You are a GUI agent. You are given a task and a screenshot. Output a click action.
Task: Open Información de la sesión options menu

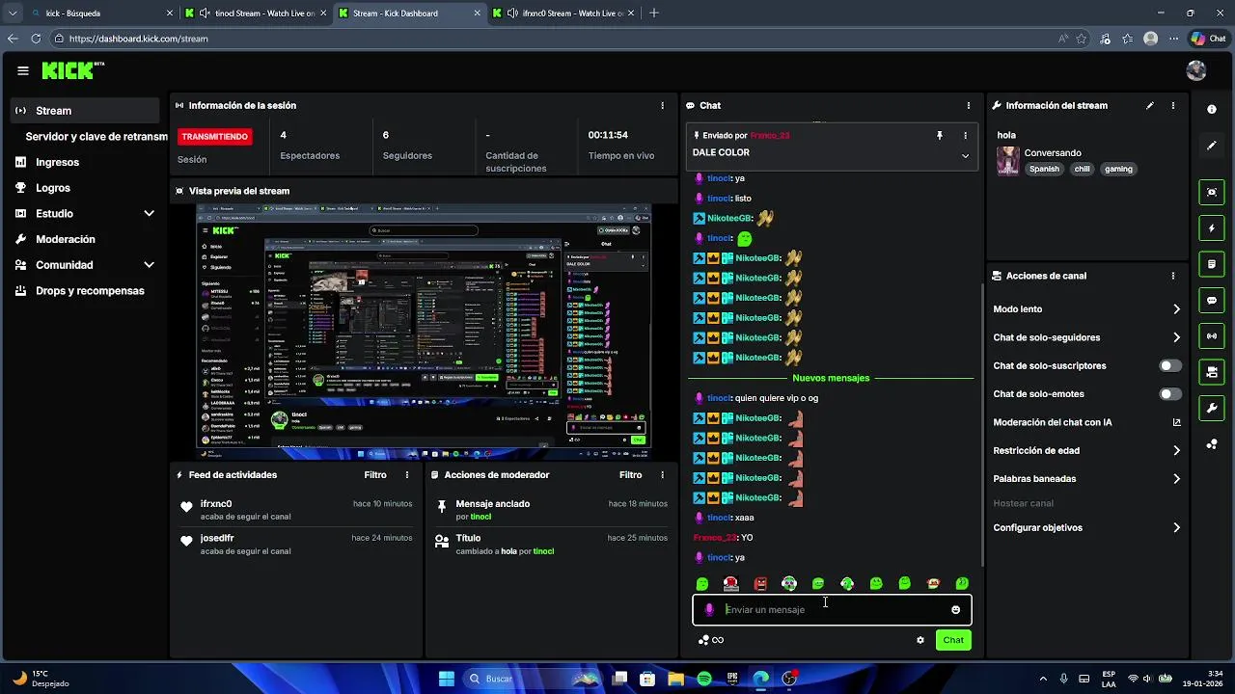pyautogui.click(x=662, y=105)
